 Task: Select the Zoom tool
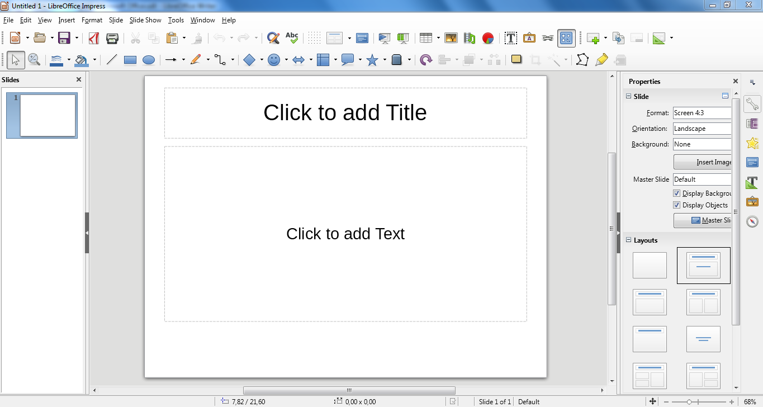click(x=35, y=59)
